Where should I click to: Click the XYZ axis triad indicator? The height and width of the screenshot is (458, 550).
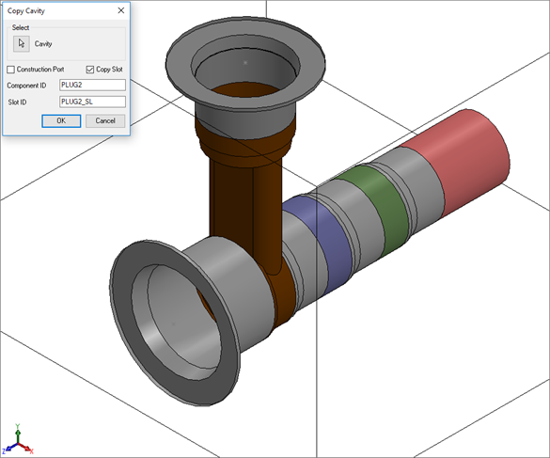coord(18,440)
